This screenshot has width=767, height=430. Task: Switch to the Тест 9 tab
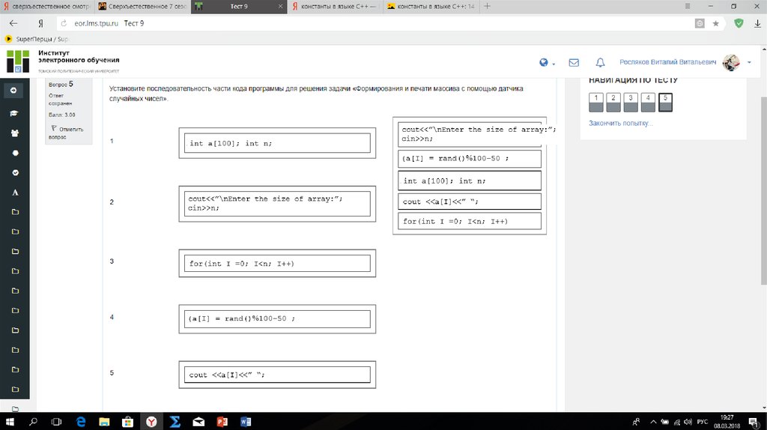click(240, 7)
